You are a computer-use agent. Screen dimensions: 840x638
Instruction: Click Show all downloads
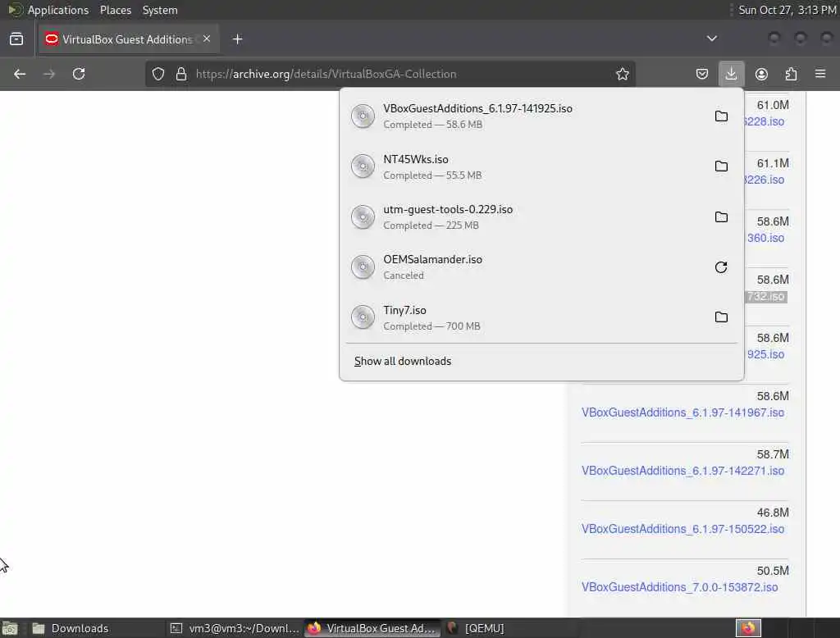[x=403, y=361]
